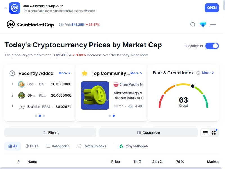The image size is (225, 169).
Task: Click the CoinMarketCap logo
Action: (x=30, y=25)
